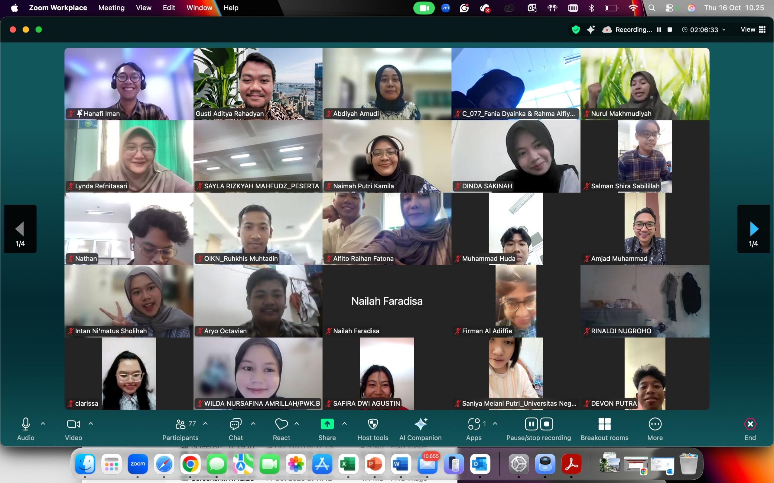This screenshot has width=774, height=483.
Task: Expand the meeting timer dropdown chevron
Action: coord(724,30)
